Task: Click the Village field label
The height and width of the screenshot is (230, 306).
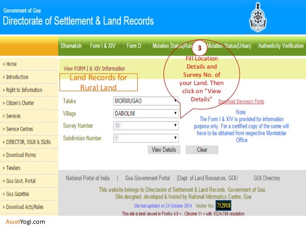Action: point(69,114)
